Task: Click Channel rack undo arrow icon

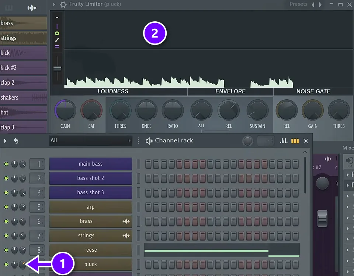Action: pos(16,141)
